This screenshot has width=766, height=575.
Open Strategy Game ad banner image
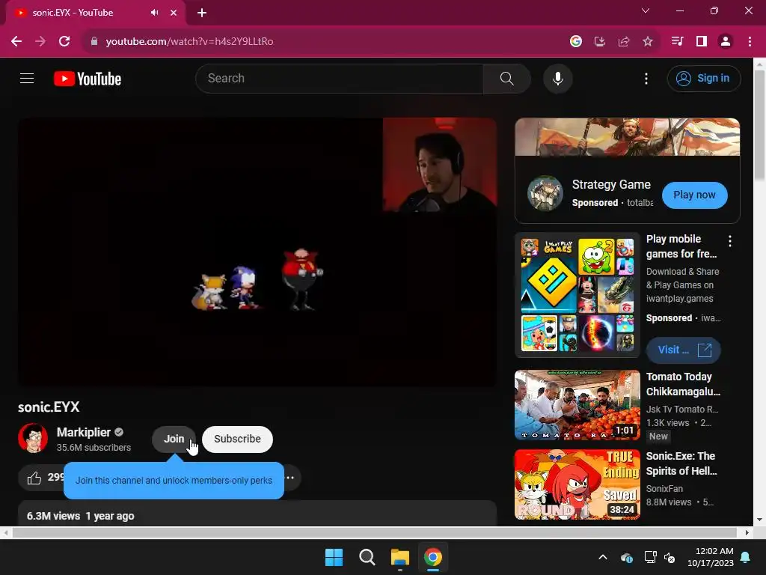coord(628,137)
